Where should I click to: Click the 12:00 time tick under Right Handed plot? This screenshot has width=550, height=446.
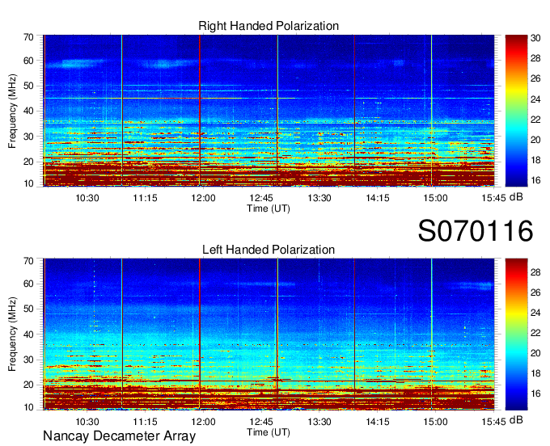(x=204, y=198)
